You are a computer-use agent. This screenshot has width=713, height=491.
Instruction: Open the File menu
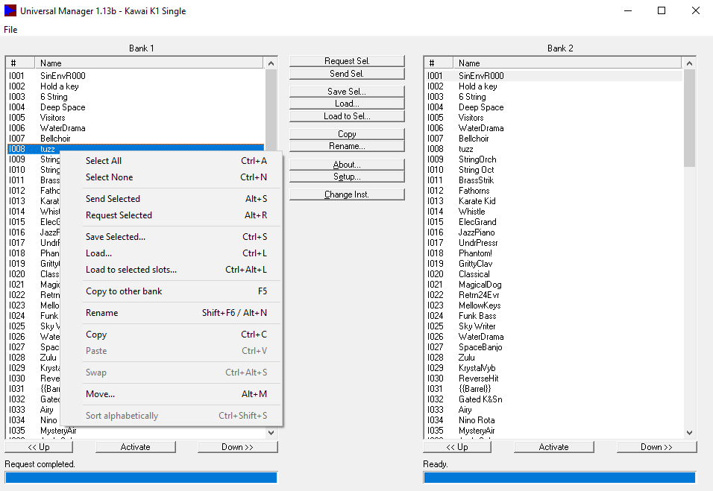click(10, 30)
